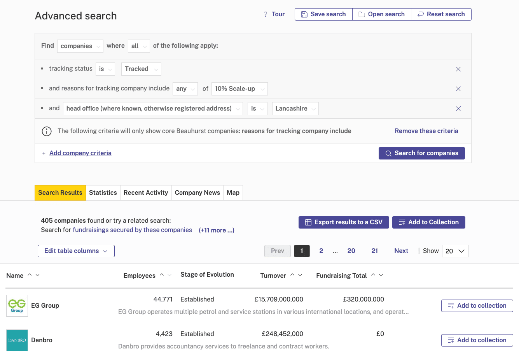Click Danbro turnover £248,452,000

click(282, 334)
